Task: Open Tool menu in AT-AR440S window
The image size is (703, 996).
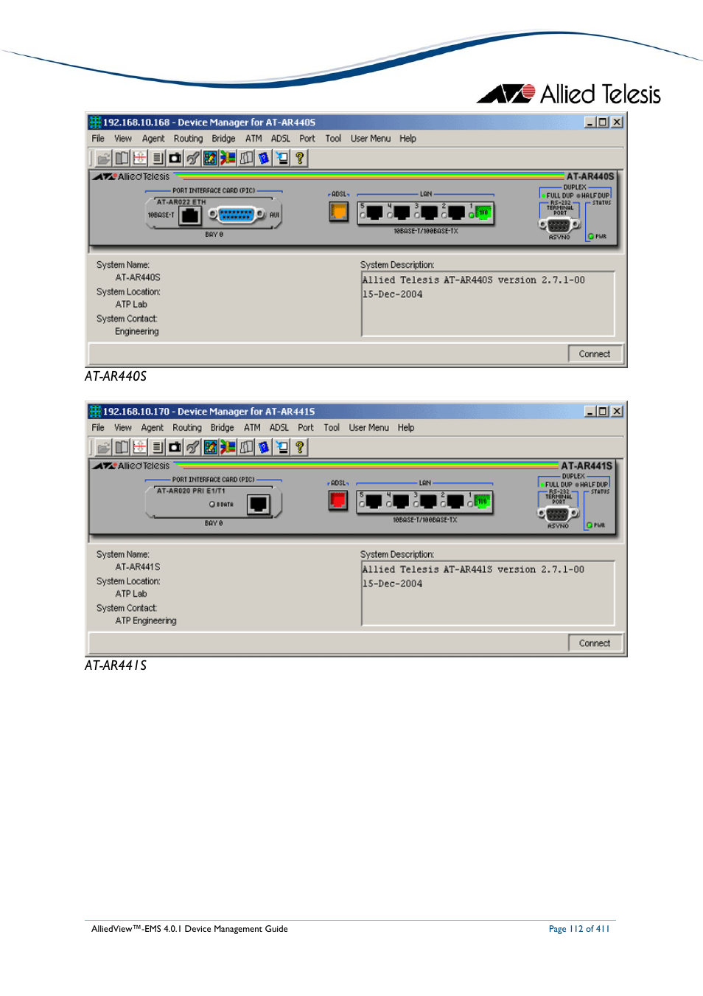Action: (x=333, y=139)
